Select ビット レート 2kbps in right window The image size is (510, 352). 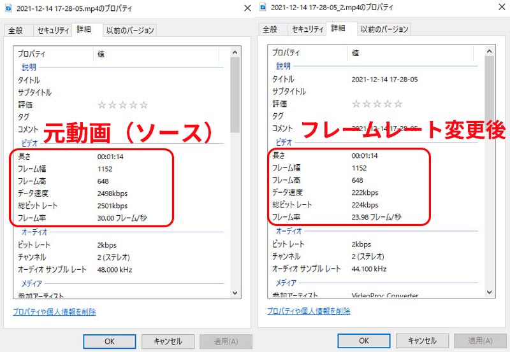361,244
